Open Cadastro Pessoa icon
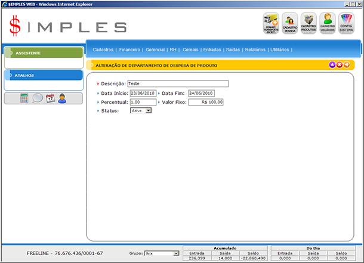 click(x=290, y=23)
